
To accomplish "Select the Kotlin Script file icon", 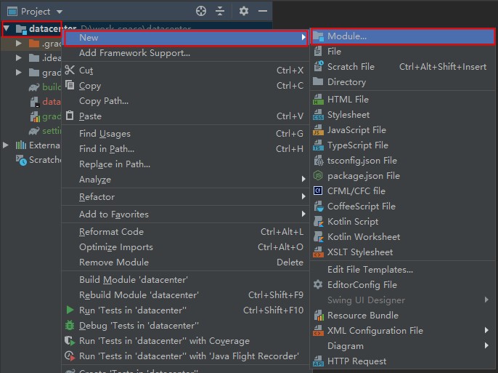I will pyautogui.click(x=318, y=222).
